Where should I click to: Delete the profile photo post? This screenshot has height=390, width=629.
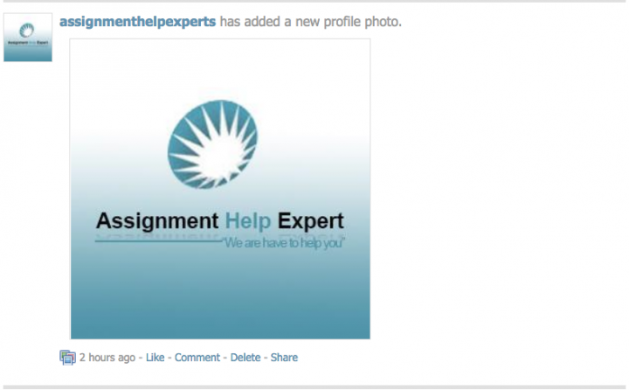click(x=245, y=357)
